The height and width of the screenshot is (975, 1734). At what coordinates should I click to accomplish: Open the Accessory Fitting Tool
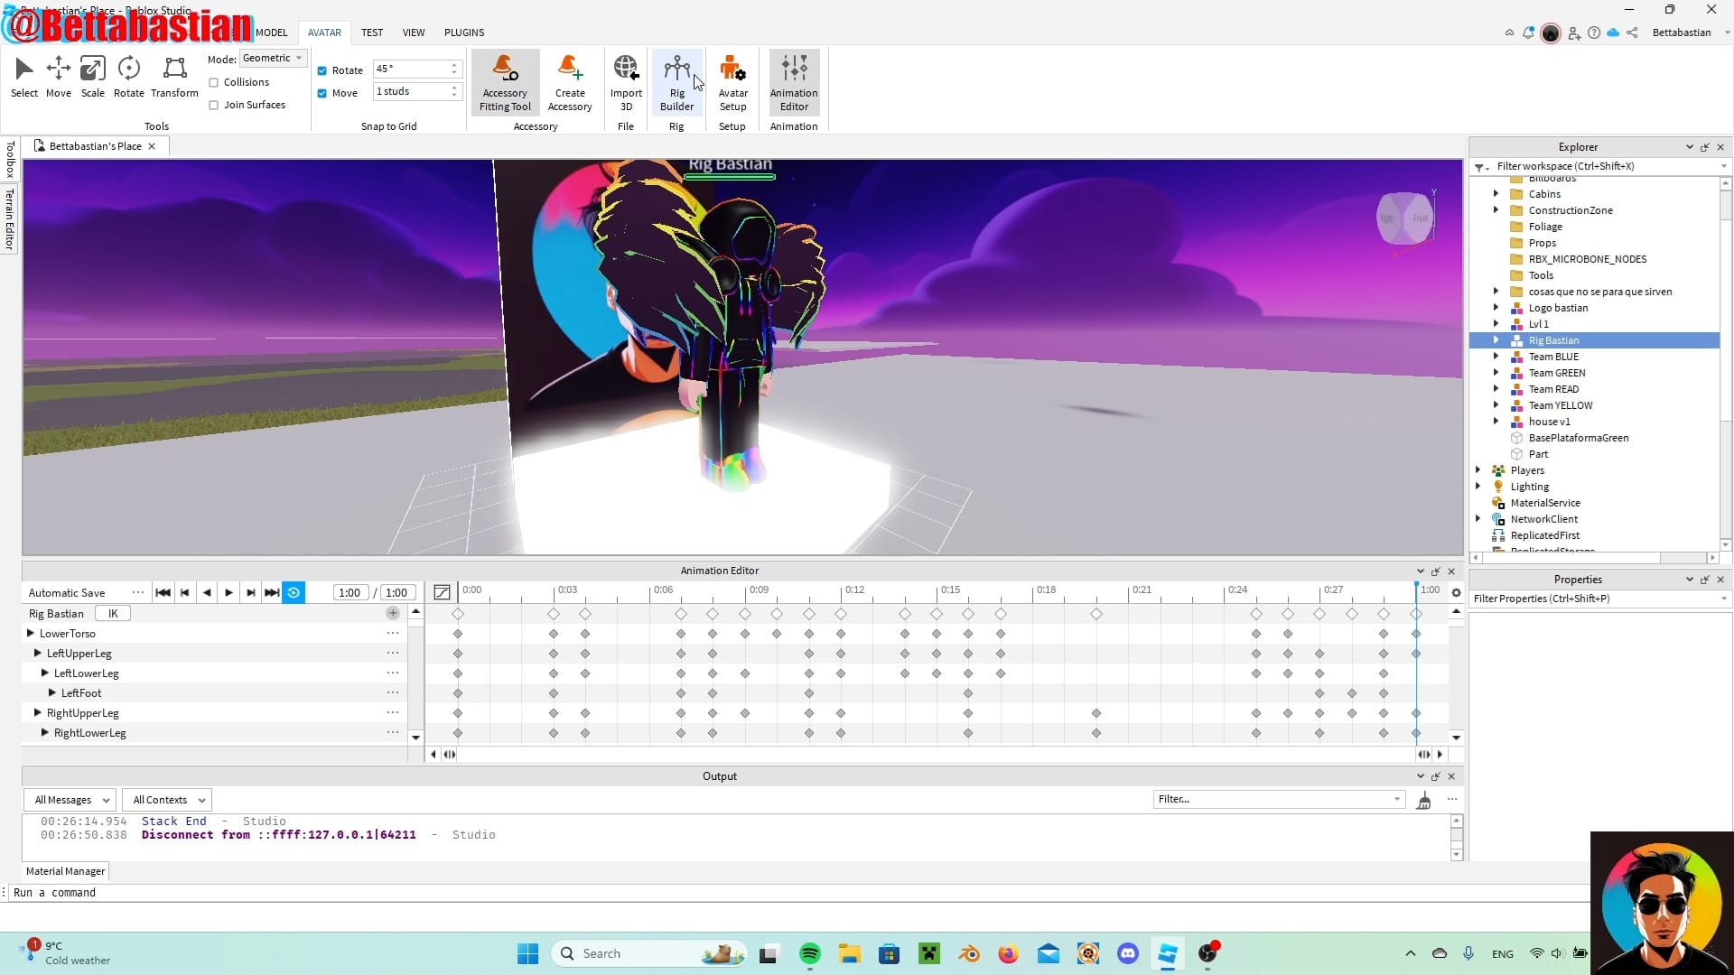tap(505, 82)
